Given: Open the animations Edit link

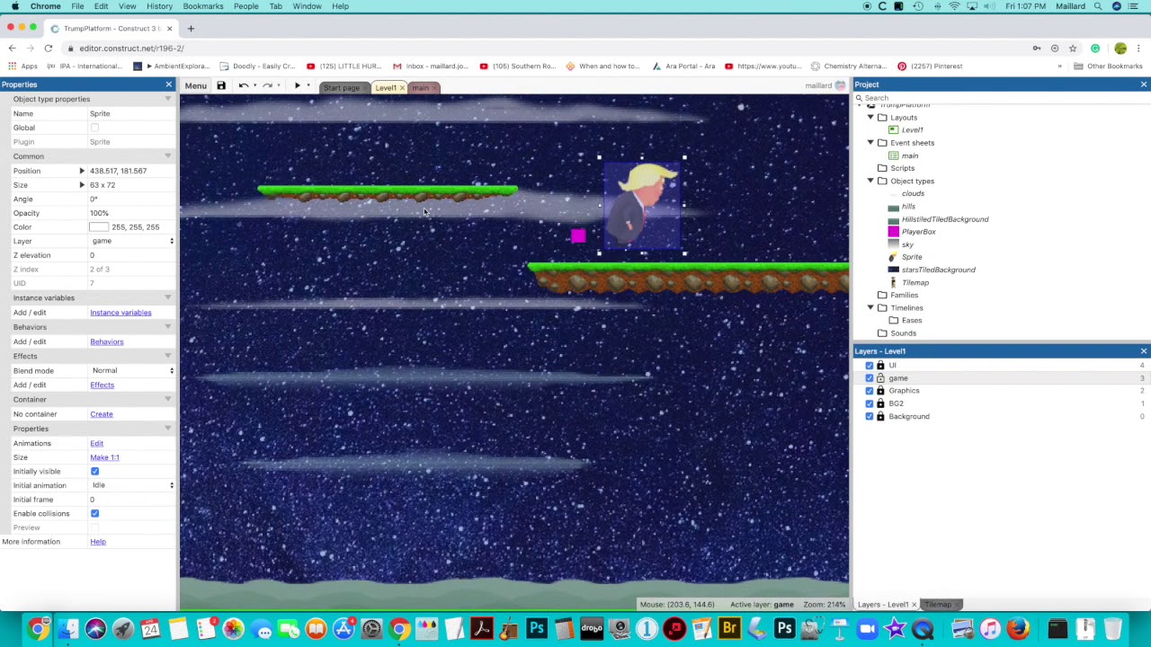Looking at the screenshot, I should [x=96, y=443].
